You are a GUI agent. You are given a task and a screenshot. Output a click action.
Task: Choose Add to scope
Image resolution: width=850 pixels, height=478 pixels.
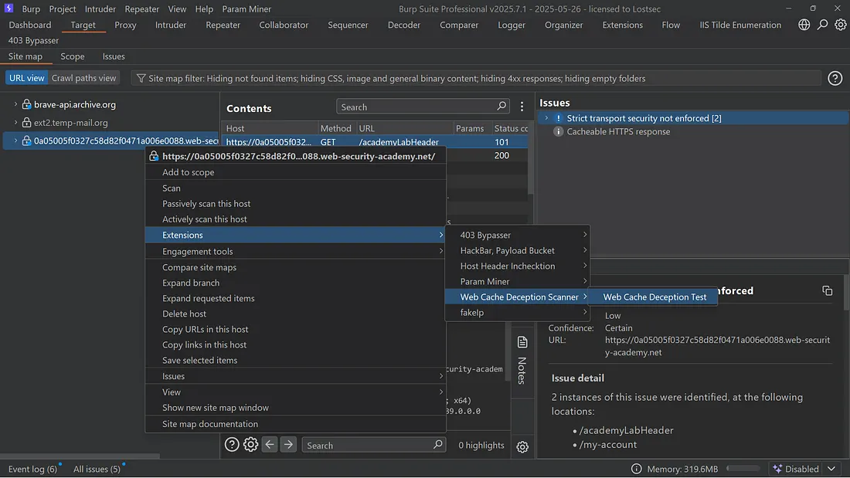click(x=295, y=171)
